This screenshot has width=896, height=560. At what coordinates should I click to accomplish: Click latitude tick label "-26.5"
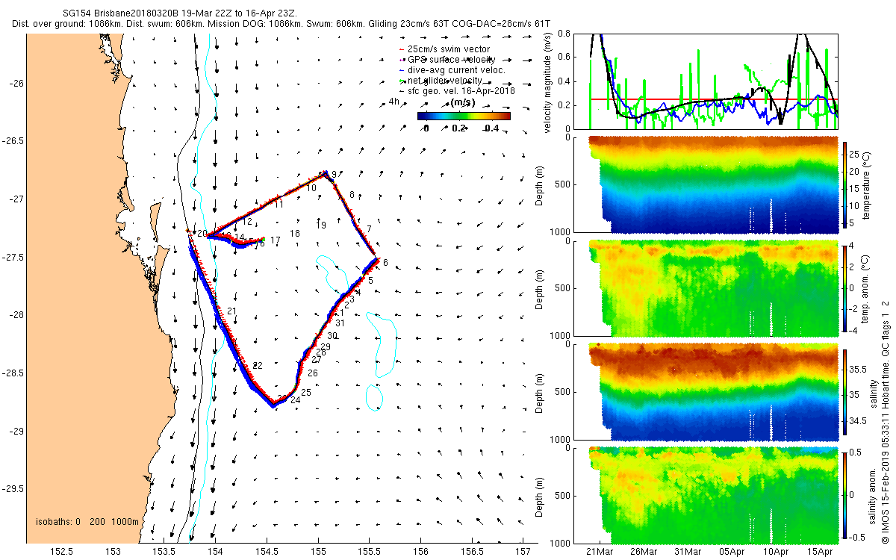pos(13,141)
